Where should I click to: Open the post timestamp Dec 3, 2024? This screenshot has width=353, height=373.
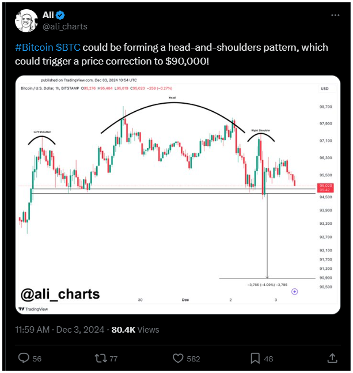point(60,330)
